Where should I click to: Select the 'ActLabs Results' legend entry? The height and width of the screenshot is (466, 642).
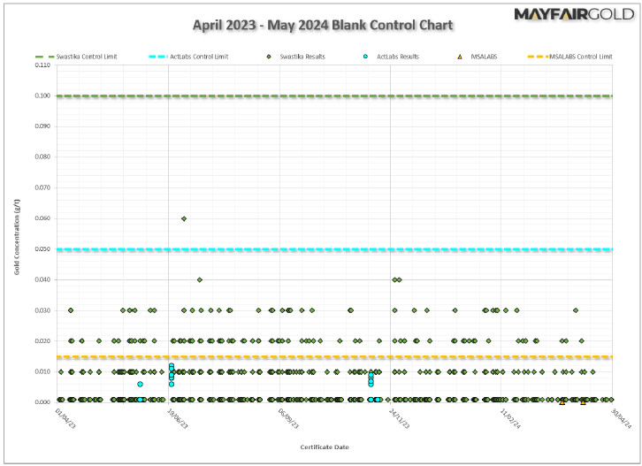tap(391, 57)
